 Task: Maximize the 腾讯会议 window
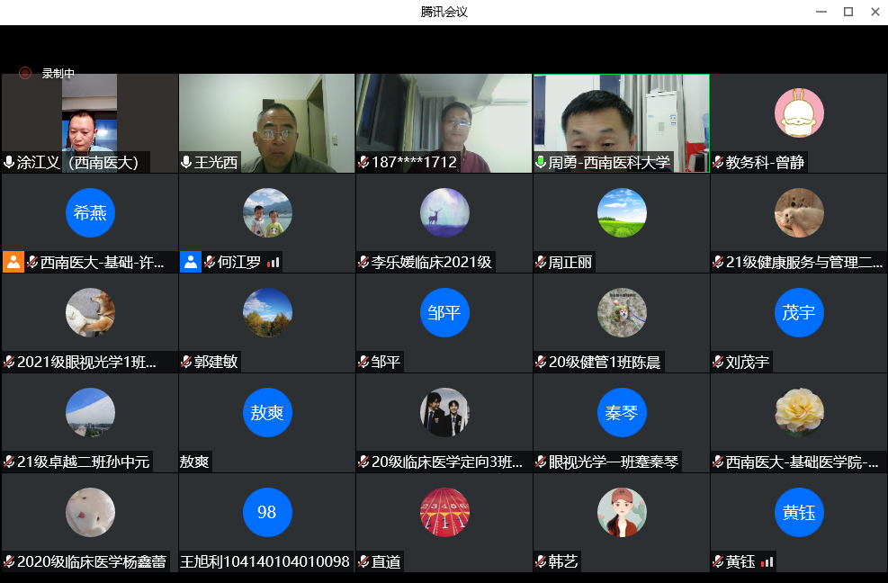pyautogui.click(x=848, y=12)
